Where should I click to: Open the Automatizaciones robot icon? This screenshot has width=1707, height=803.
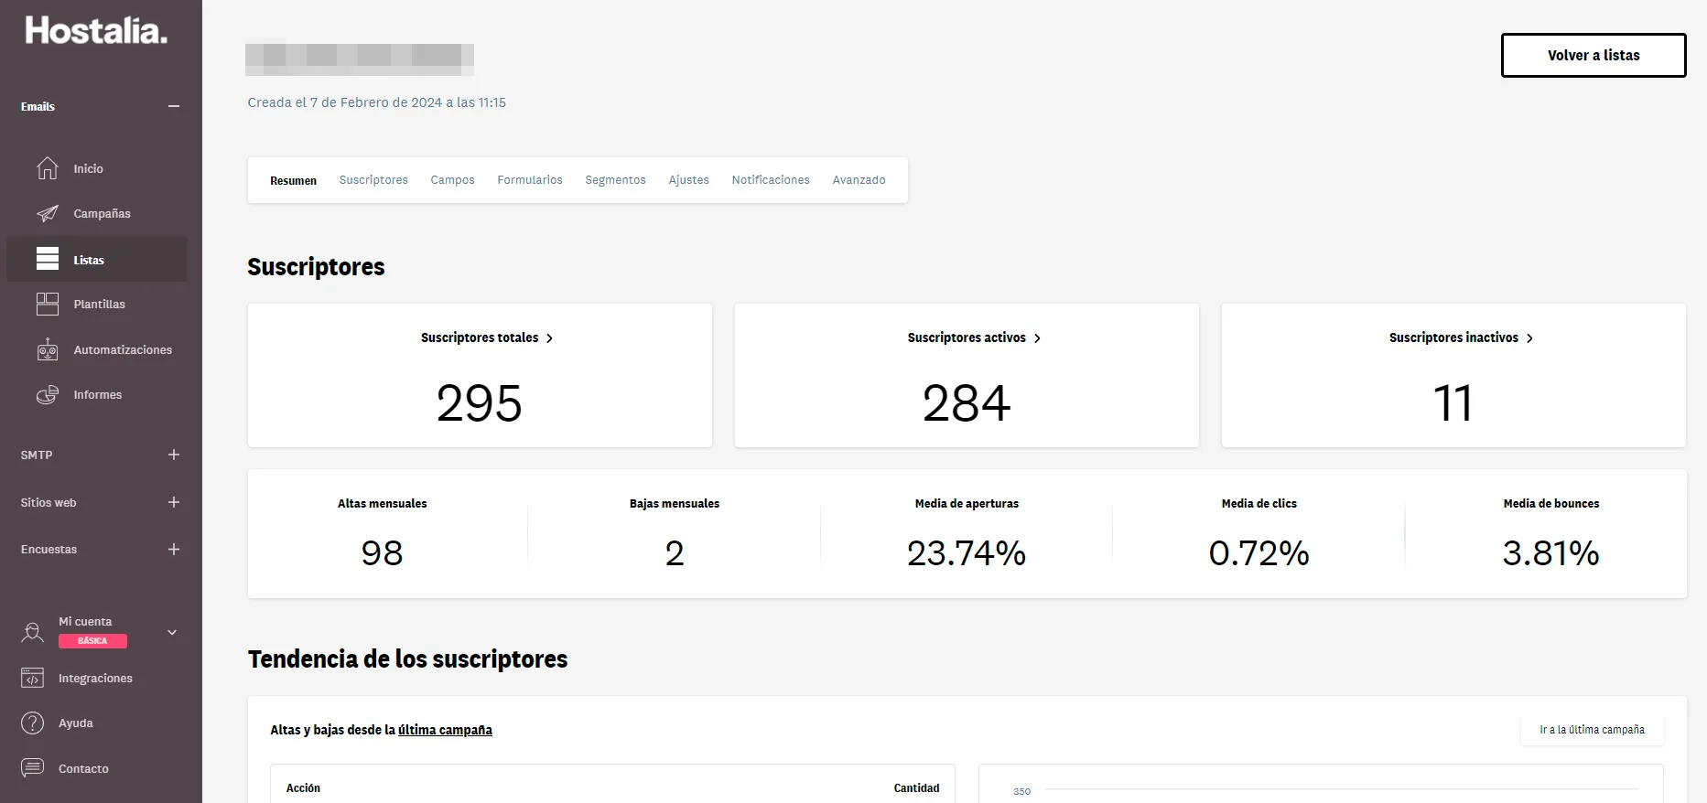[x=48, y=349]
